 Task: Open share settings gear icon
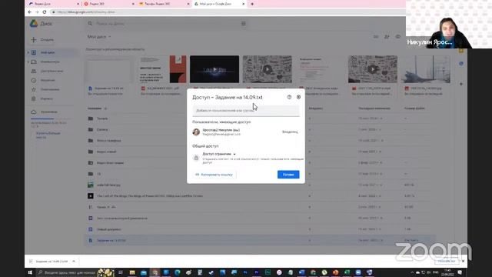[298, 97]
